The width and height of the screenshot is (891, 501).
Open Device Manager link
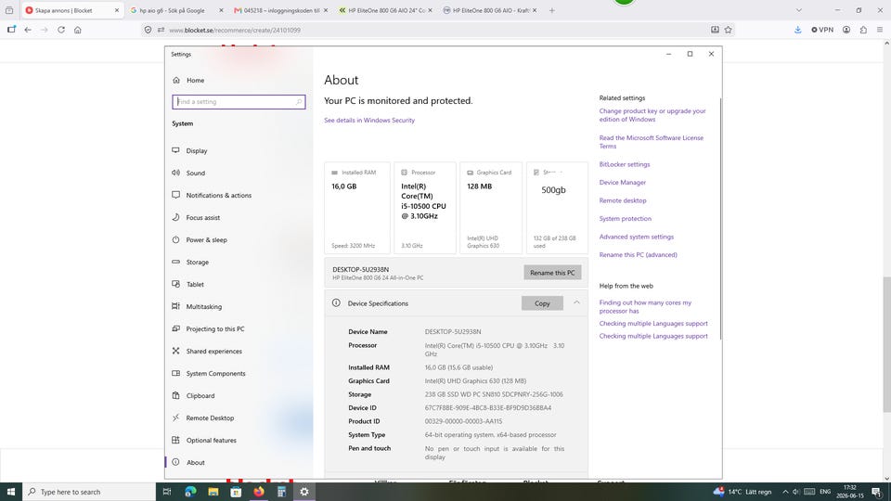(622, 183)
